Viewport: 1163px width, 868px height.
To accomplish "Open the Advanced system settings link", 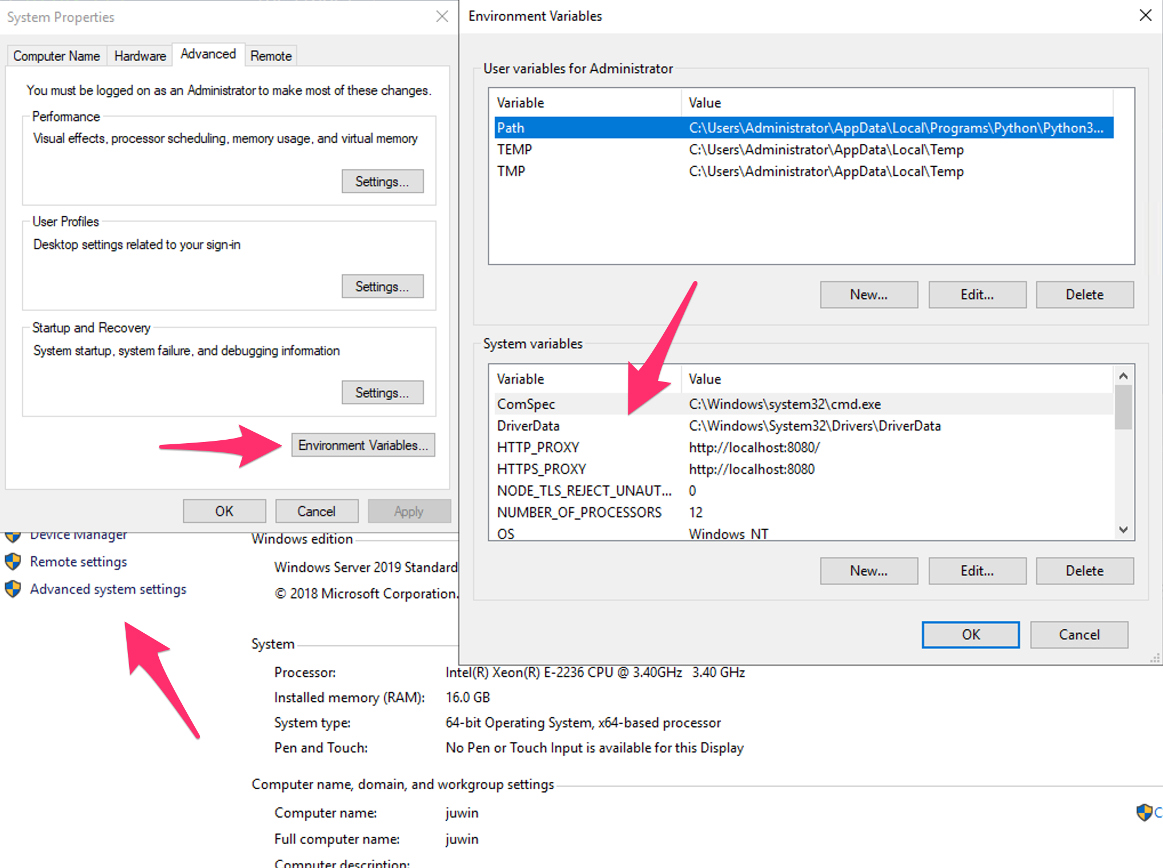I will [108, 589].
